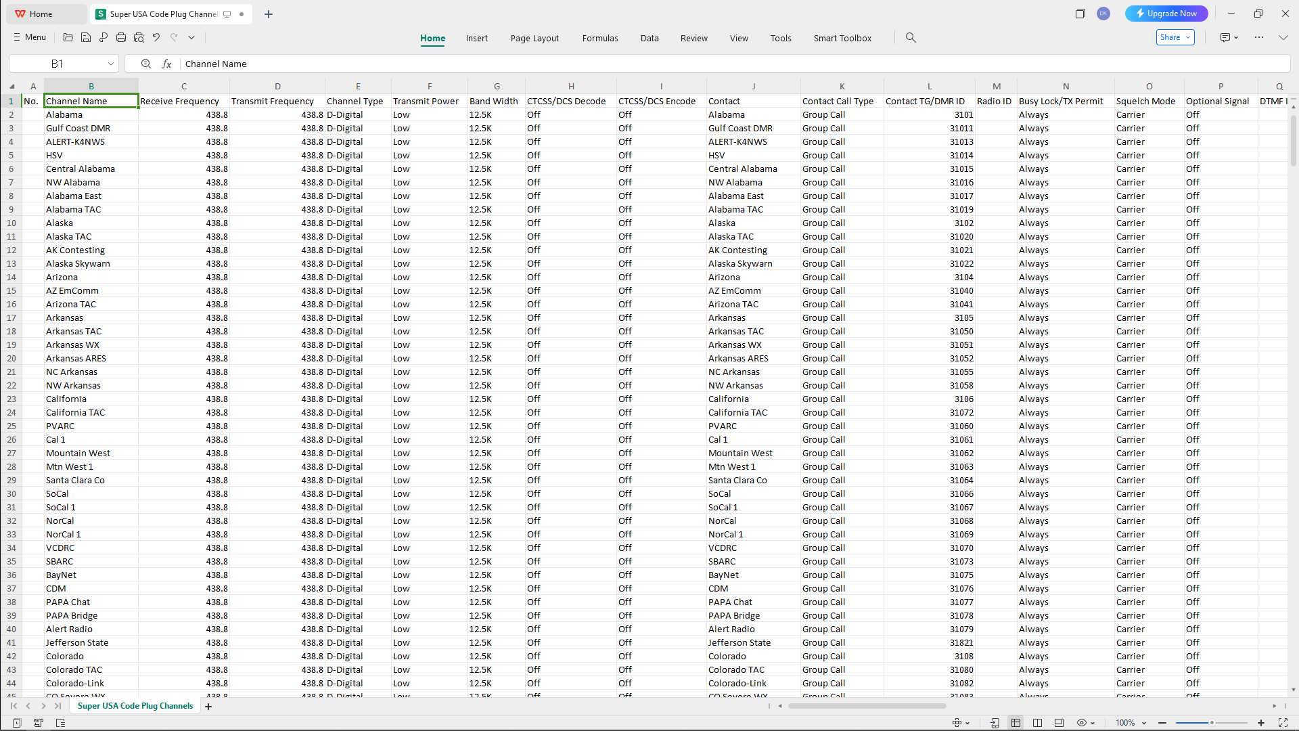1299x731 pixels.
Task: Switch to Page Break Preview view
Action: 1037,723
